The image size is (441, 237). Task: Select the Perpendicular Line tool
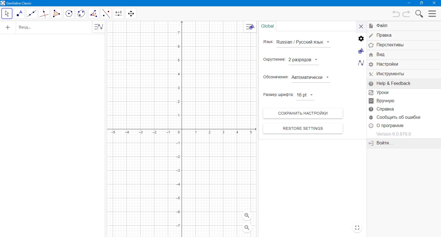(x=44, y=14)
